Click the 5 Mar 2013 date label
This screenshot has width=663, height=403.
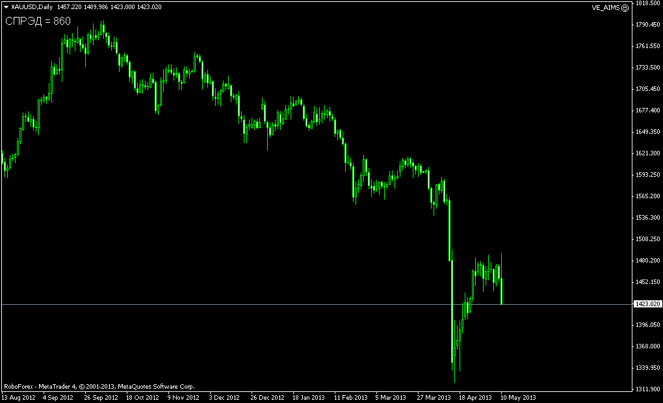[x=390, y=398]
